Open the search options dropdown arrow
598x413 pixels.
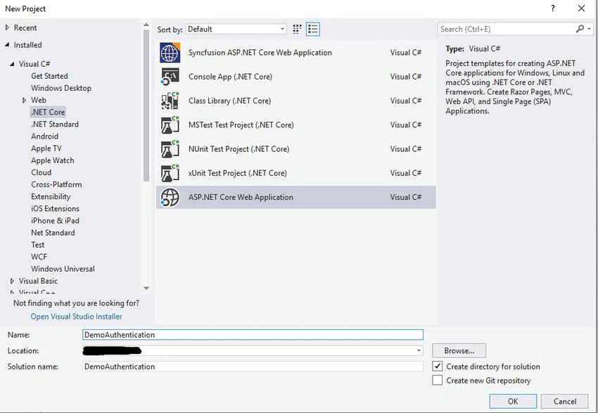coord(590,29)
